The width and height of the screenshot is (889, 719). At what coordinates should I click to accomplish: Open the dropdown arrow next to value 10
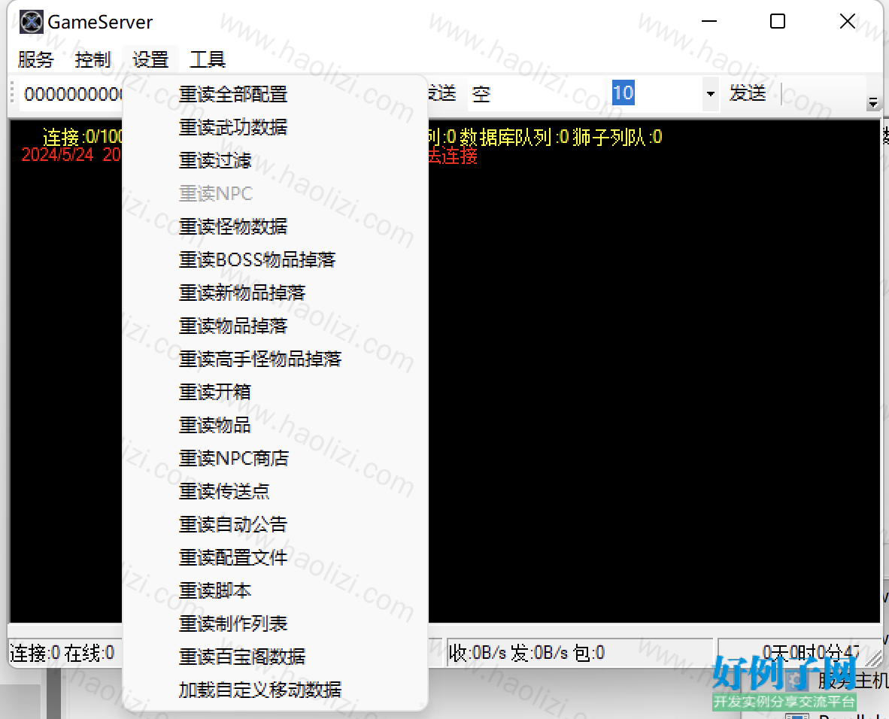pyautogui.click(x=710, y=93)
